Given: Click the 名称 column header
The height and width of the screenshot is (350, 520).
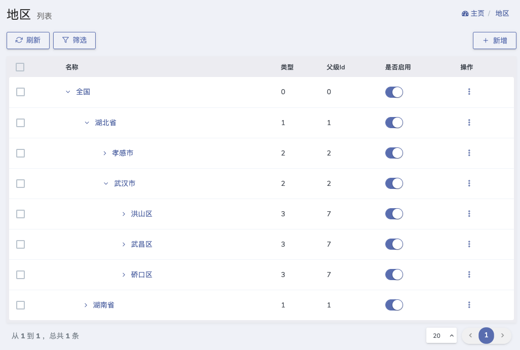Looking at the screenshot, I should [71, 67].
